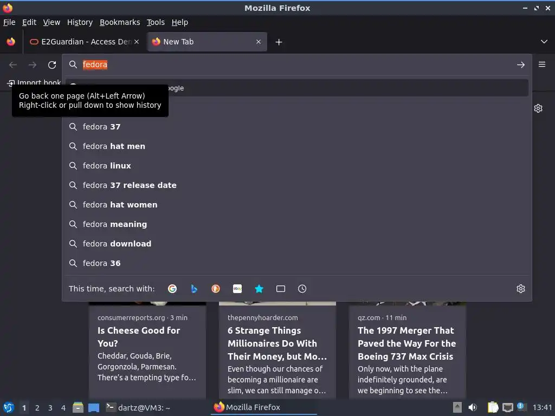
Task: Search history using the clock icon
Action: pyautogui.click(x=302, y=289)
